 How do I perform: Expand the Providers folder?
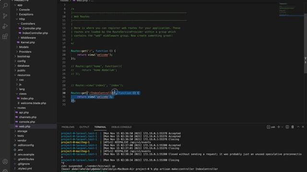(x=17, y=52)
